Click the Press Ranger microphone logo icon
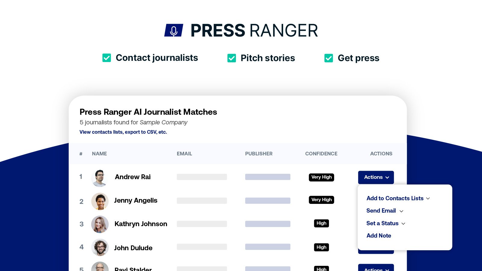The image size is (482, 271). 174,30
